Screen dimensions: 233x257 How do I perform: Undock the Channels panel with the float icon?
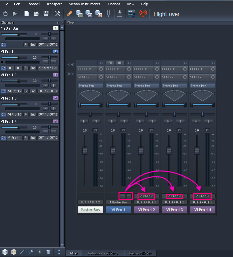tap(57, 23)
